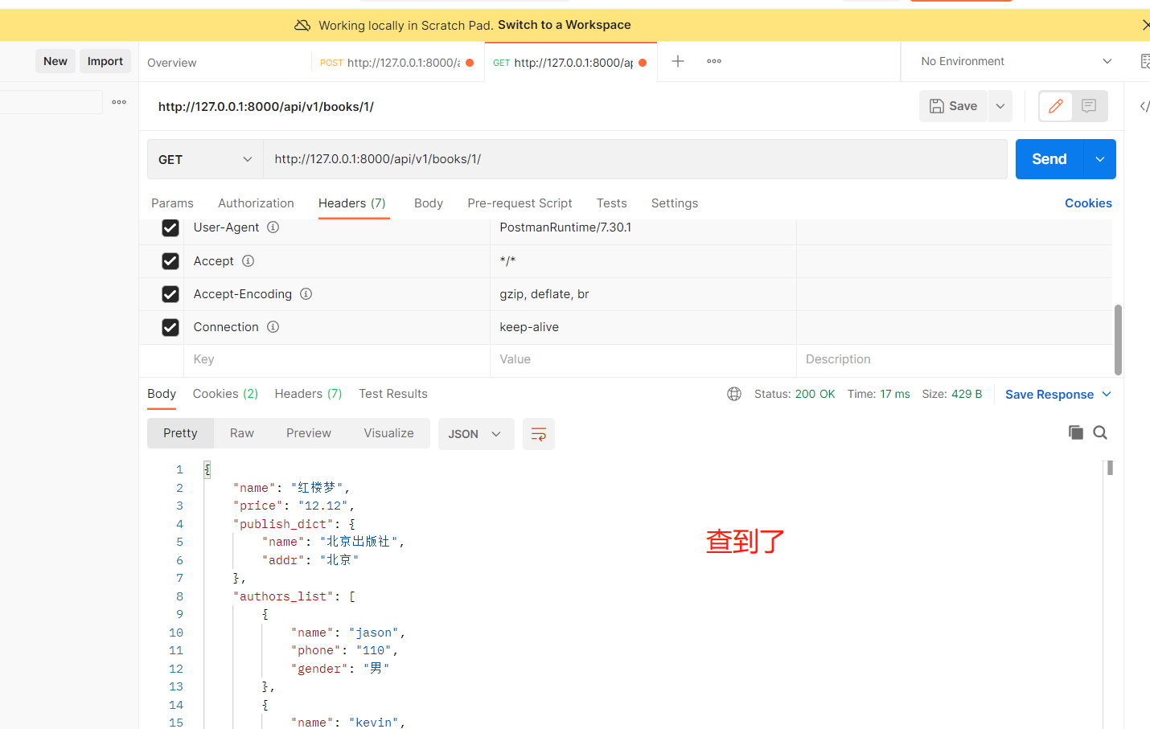This screenshot has height=729, width=1150.
Task: Open the request Settings tab
Action: pyautogui.click(x=675, y=203)
